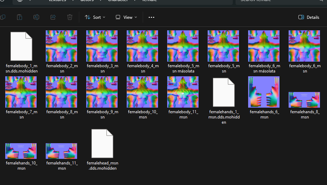This screenshot has height=185, width=327.
Task: Select femalebody_6_msn másolata thumbnail
Action: coord(263,46)
